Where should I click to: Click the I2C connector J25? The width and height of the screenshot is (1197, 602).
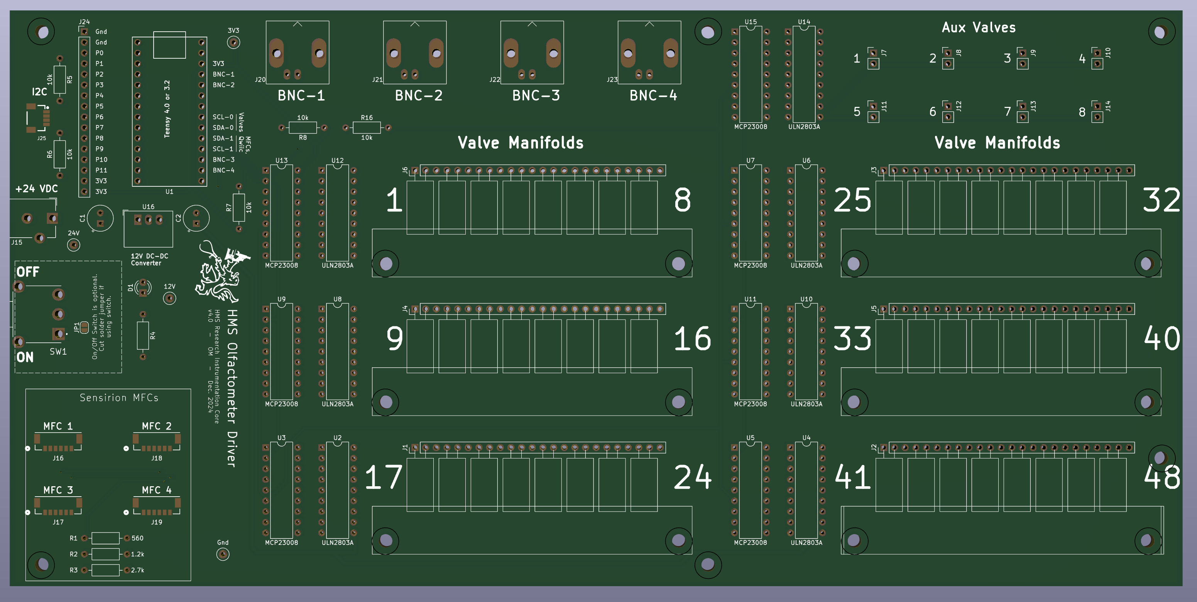pyautogui.click(x=38, y=118)
